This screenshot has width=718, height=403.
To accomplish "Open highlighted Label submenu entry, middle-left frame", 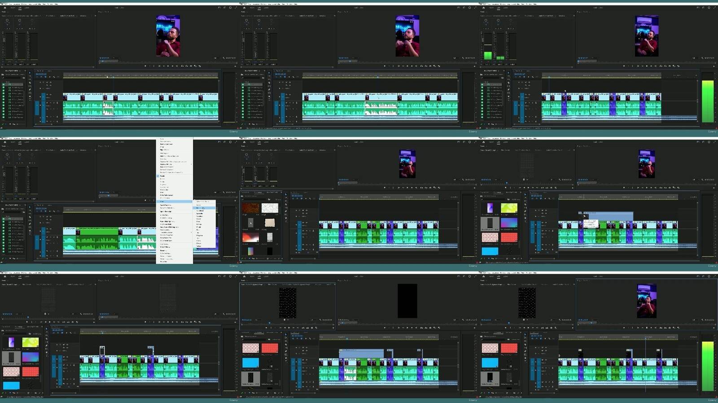I will [x=174, y=201].
